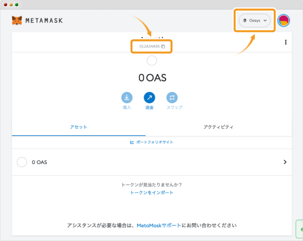This screenshot has width=303, height=241.
Task: Click the 送金 send arrow button
Action: point(150,97)
